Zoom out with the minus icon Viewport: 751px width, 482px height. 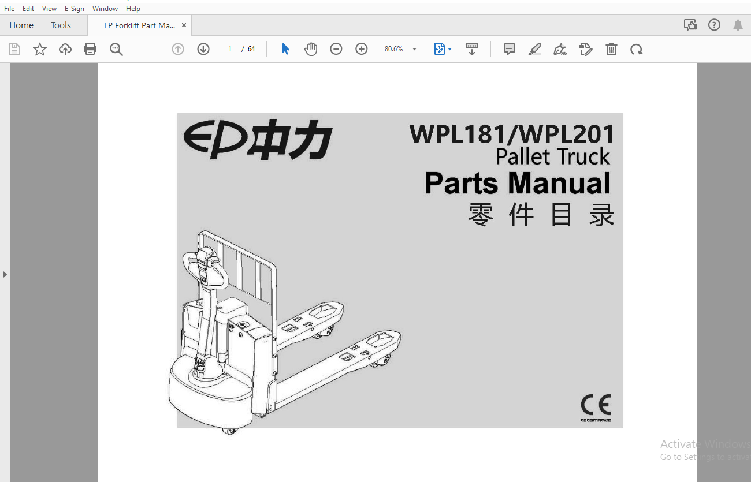(x=336, y=49)
